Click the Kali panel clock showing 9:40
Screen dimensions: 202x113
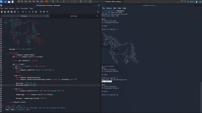(192, 2)
